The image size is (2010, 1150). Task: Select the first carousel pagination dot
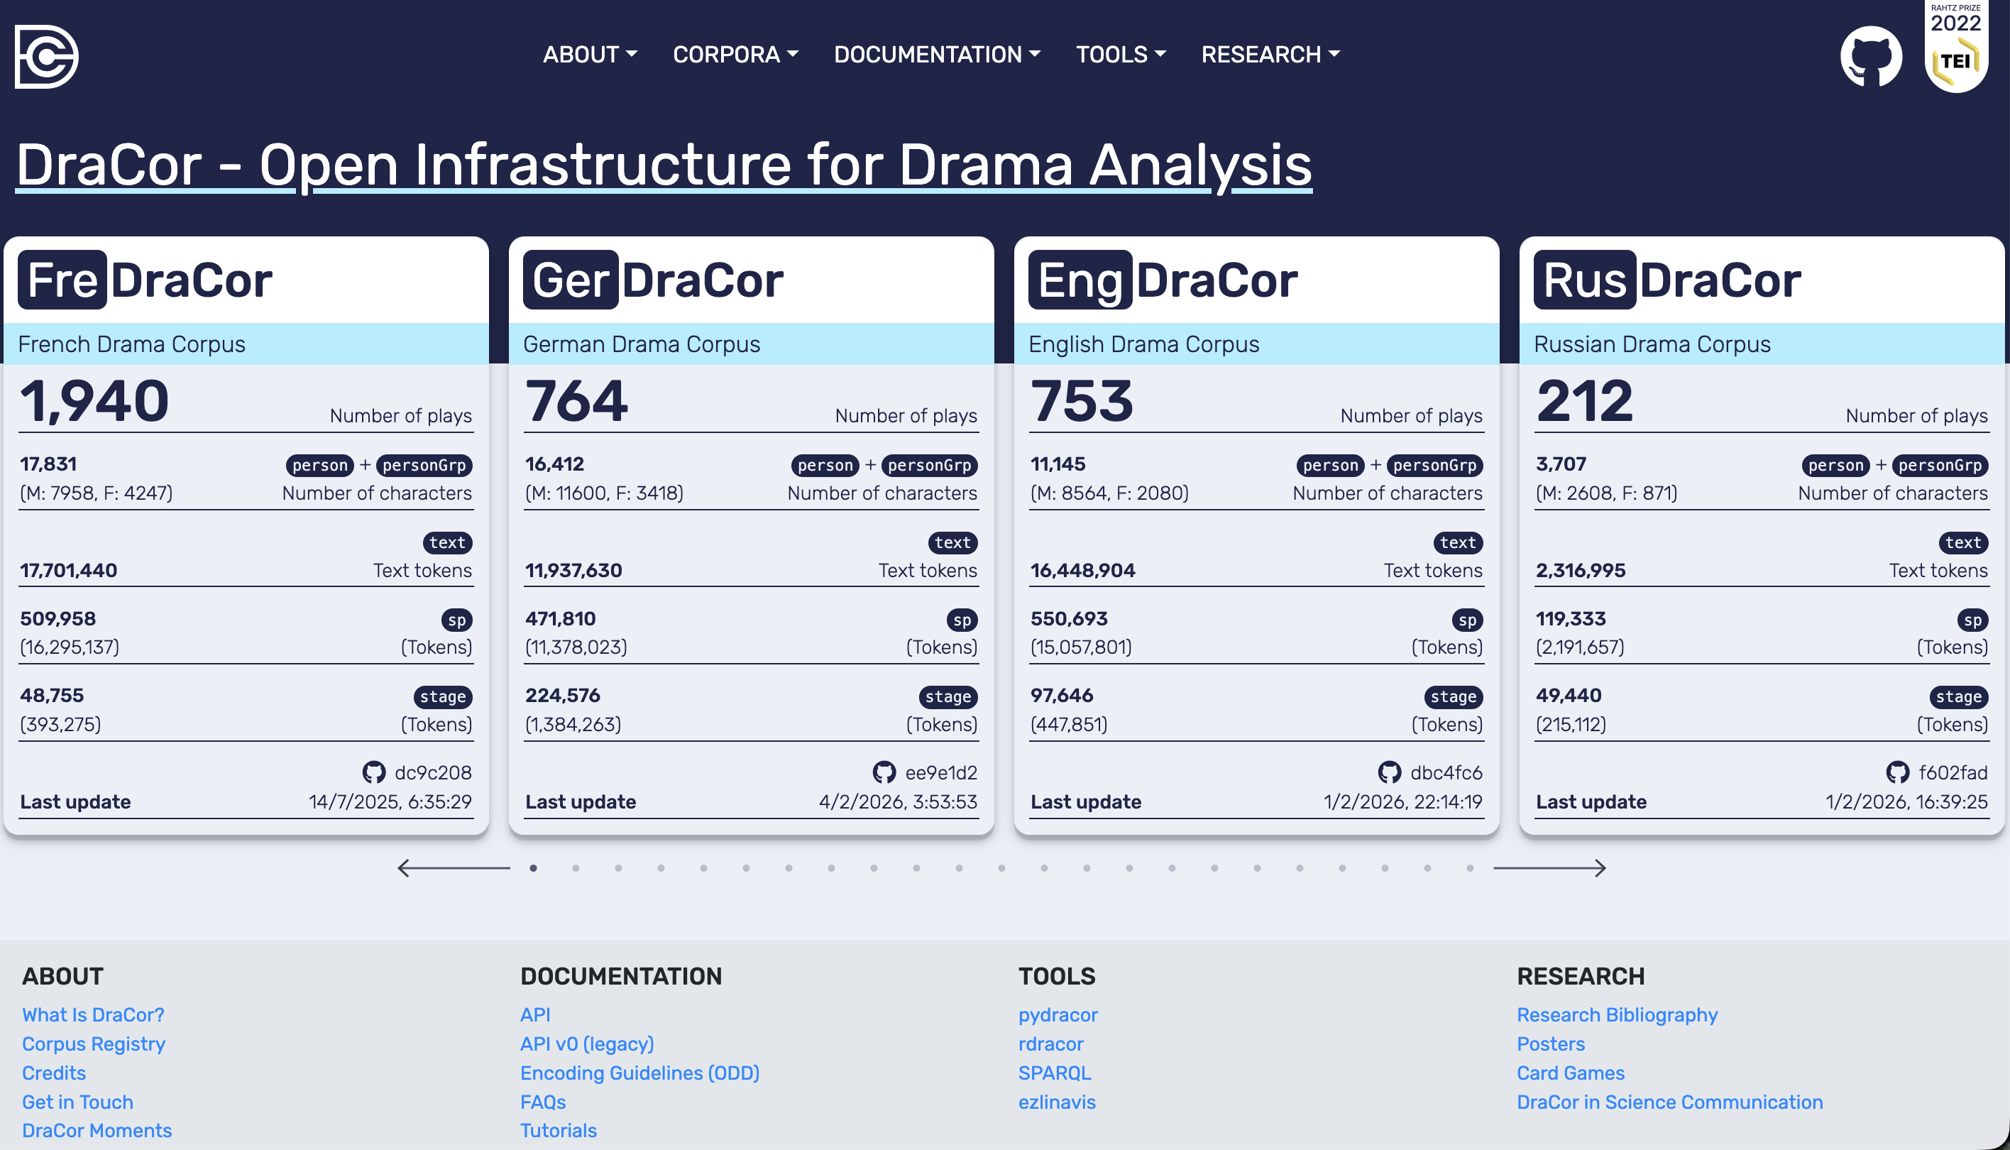[x=534, y=868]
